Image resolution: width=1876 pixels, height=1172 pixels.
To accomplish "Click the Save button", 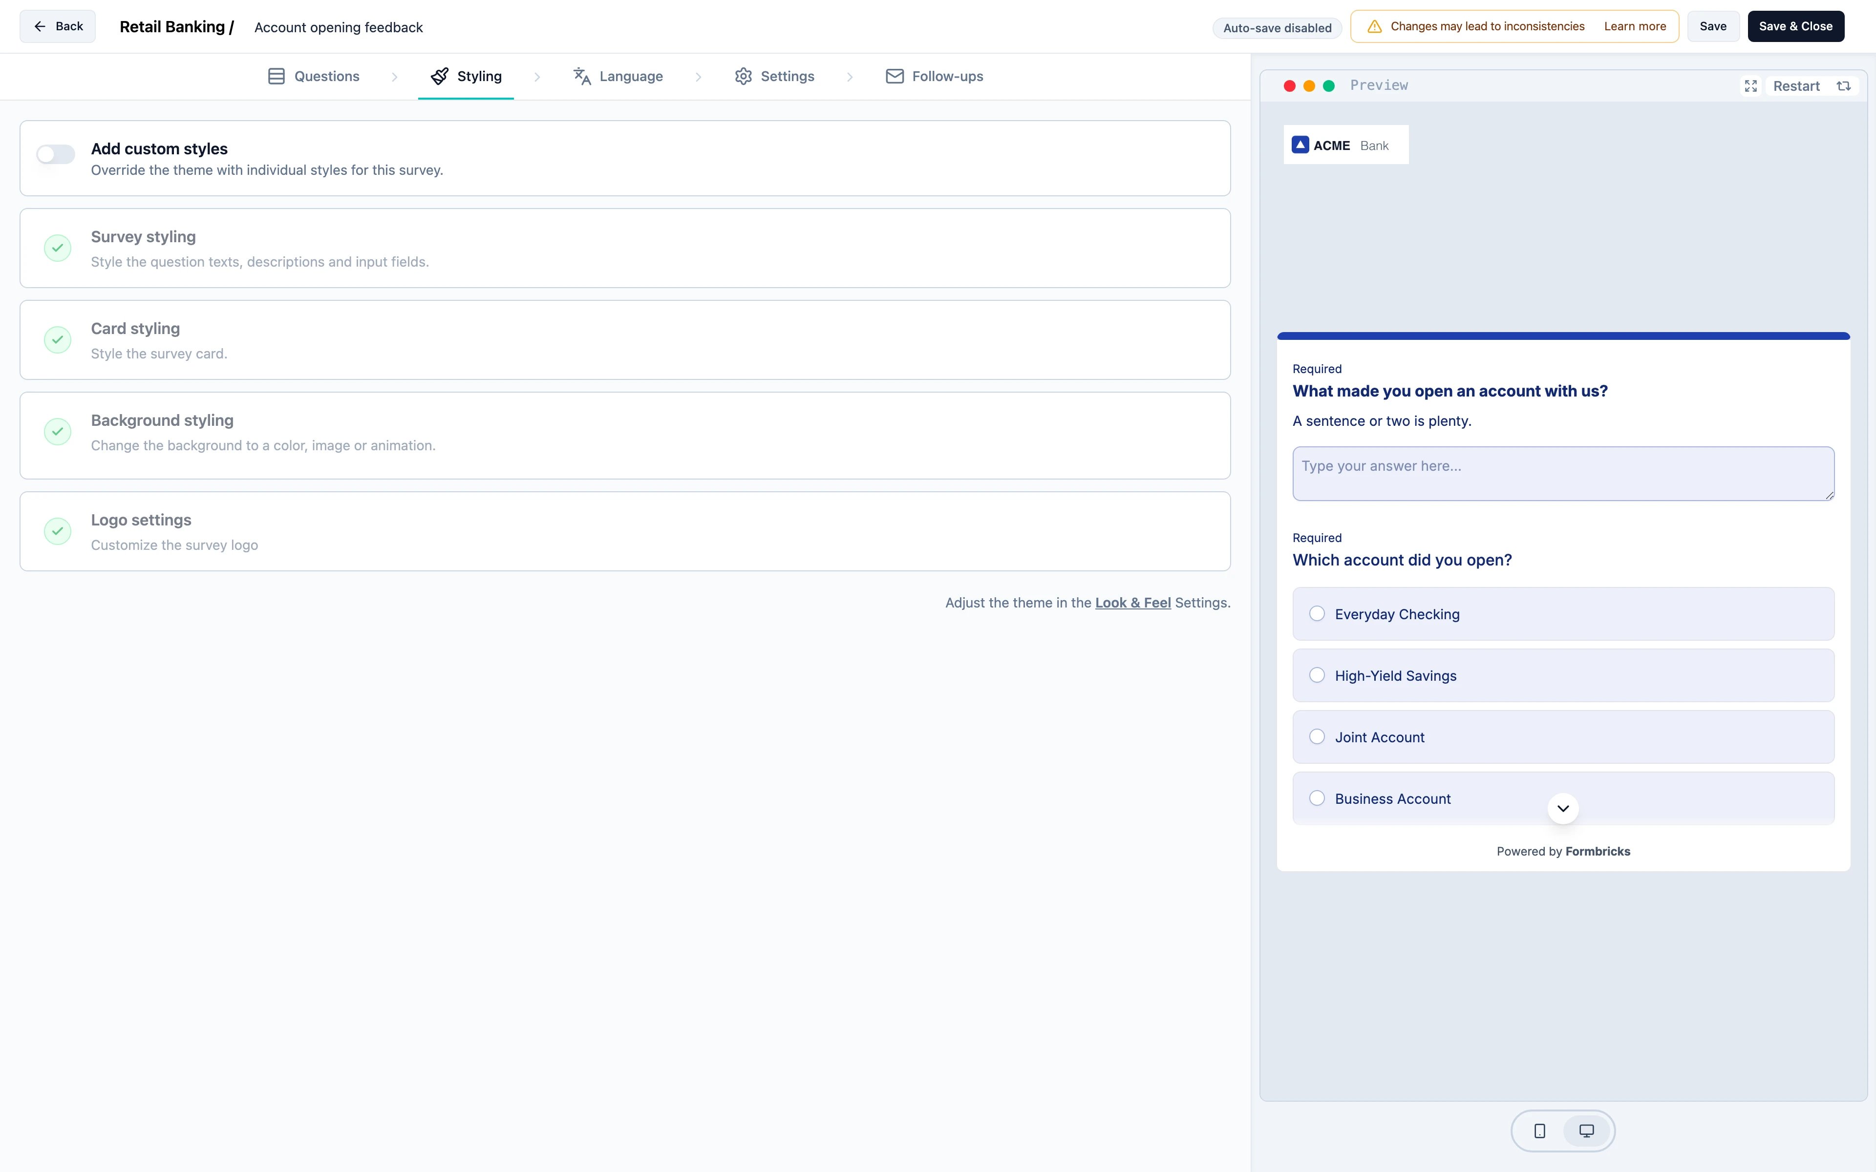I will [1712, 26].
